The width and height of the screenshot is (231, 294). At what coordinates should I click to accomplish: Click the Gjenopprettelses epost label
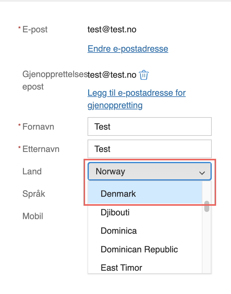[x=55, y=80]
